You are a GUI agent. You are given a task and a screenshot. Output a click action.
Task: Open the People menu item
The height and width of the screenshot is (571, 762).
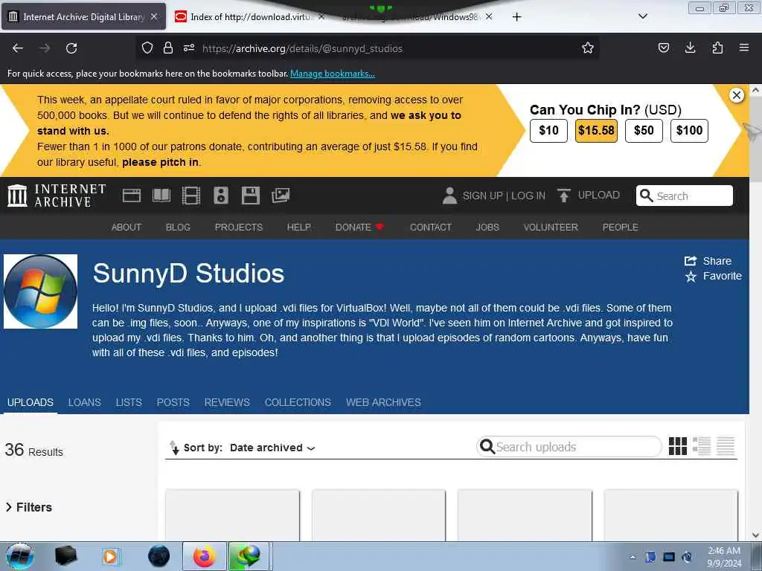pos(620,228)
